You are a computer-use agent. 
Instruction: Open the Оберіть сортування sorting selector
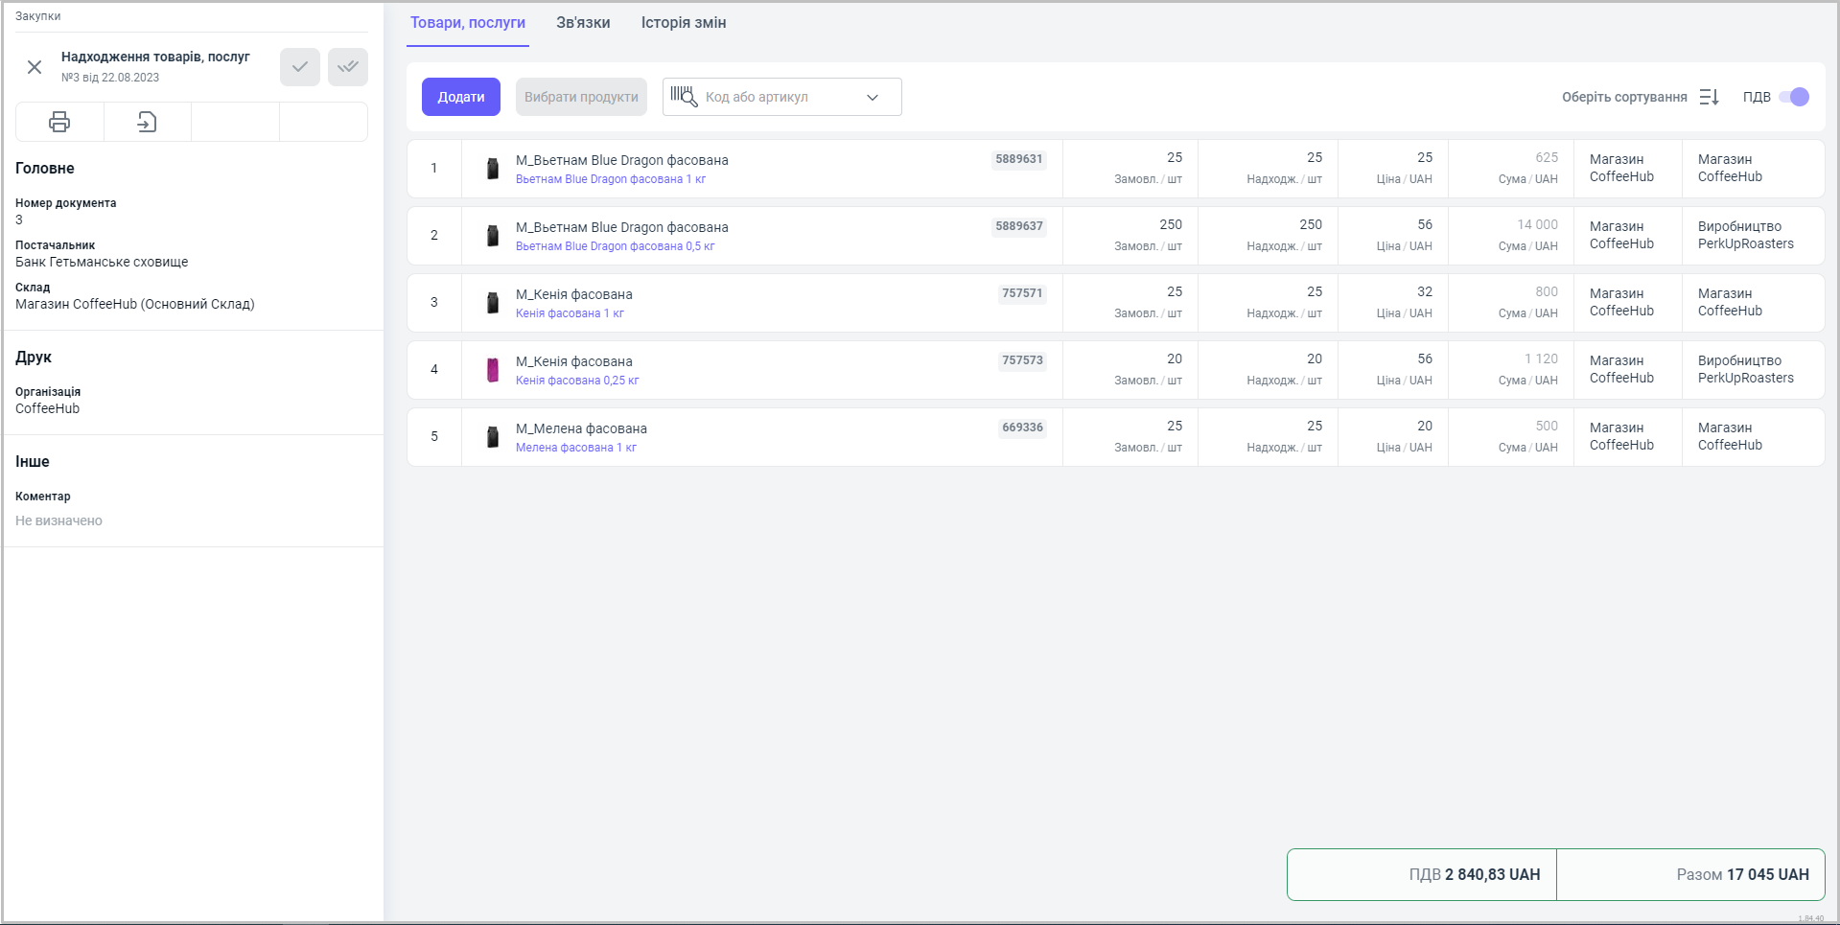[x=1623, y=97]
